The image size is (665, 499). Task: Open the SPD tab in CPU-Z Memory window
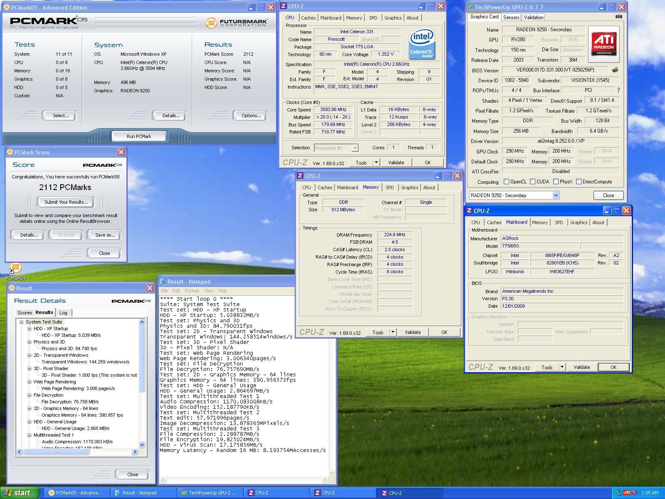click(389, 188)
